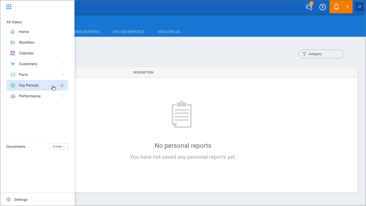Click the Calendar icon in sidebar
366x206 pixels.
click(13, 53)
